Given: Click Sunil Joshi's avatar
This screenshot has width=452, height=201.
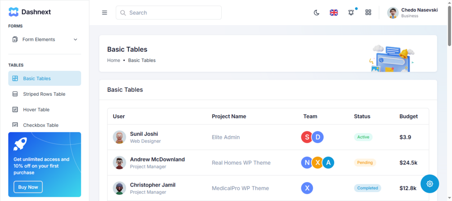Looking at the screenshot, I should point(119,137).
